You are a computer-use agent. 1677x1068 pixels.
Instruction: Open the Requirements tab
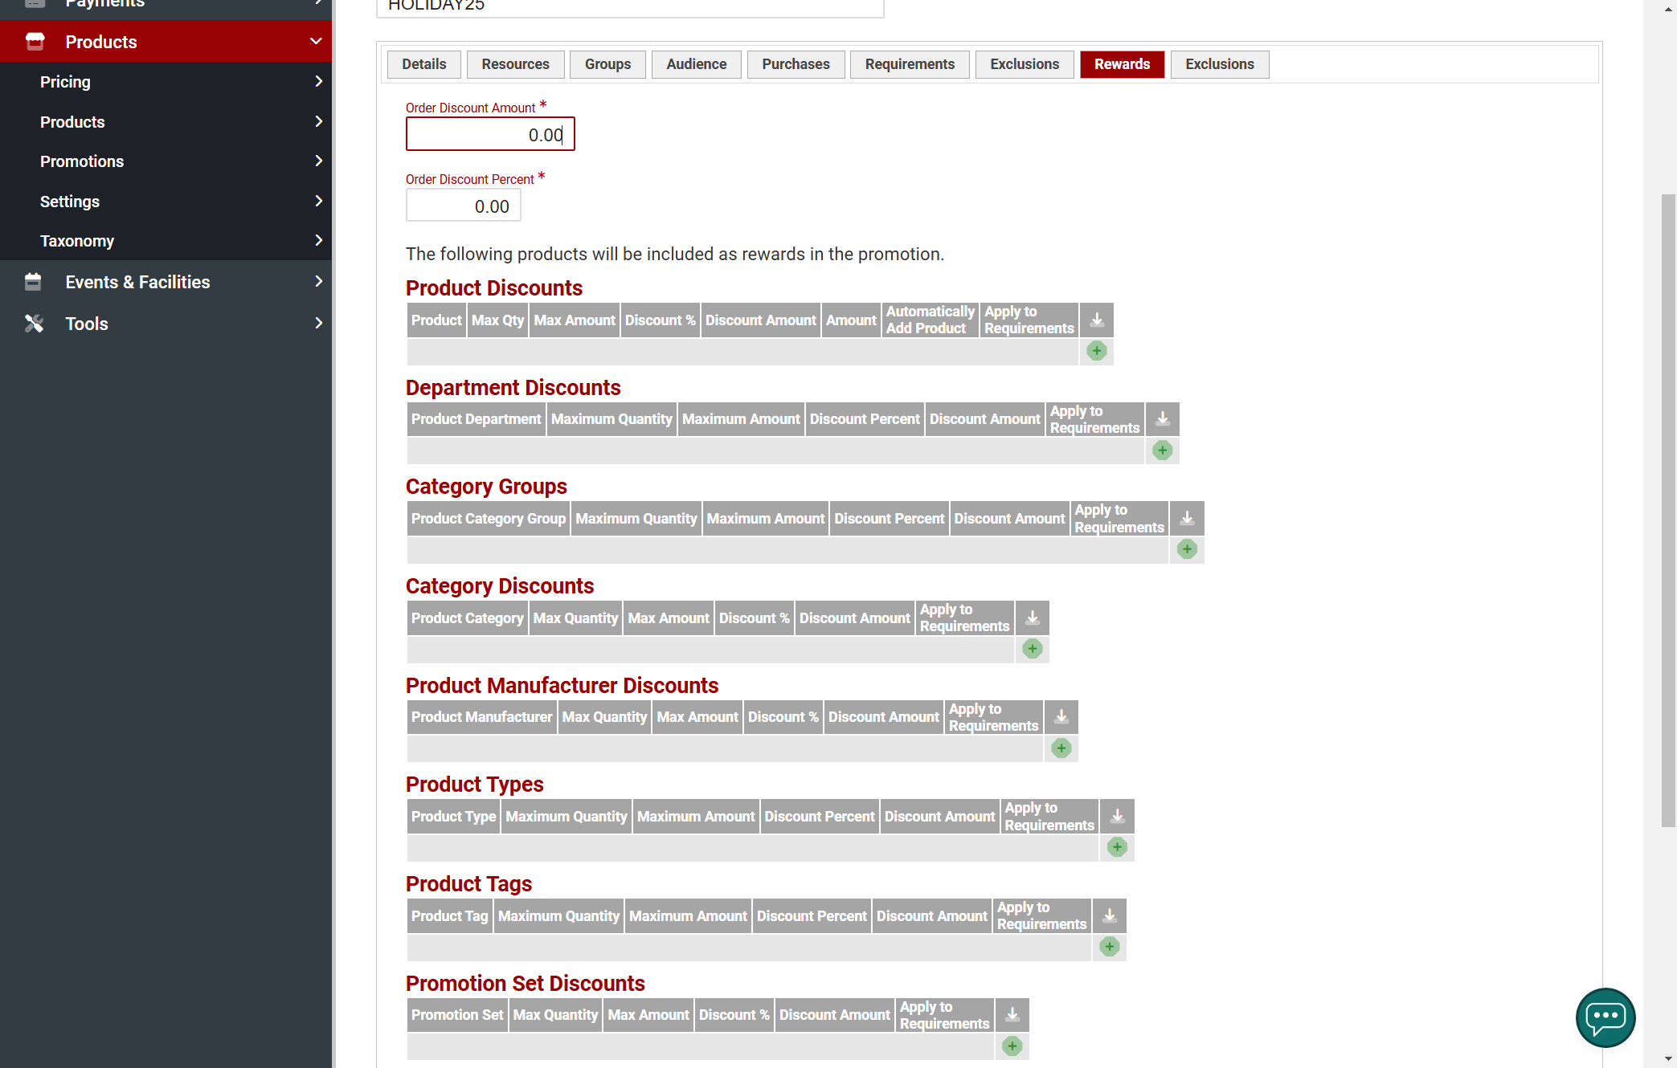(x=910, y=64)
